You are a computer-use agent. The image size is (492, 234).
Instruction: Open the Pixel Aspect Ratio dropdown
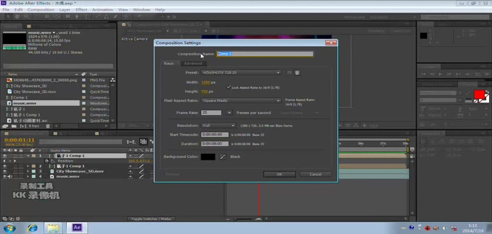click(x=241, y=101)
